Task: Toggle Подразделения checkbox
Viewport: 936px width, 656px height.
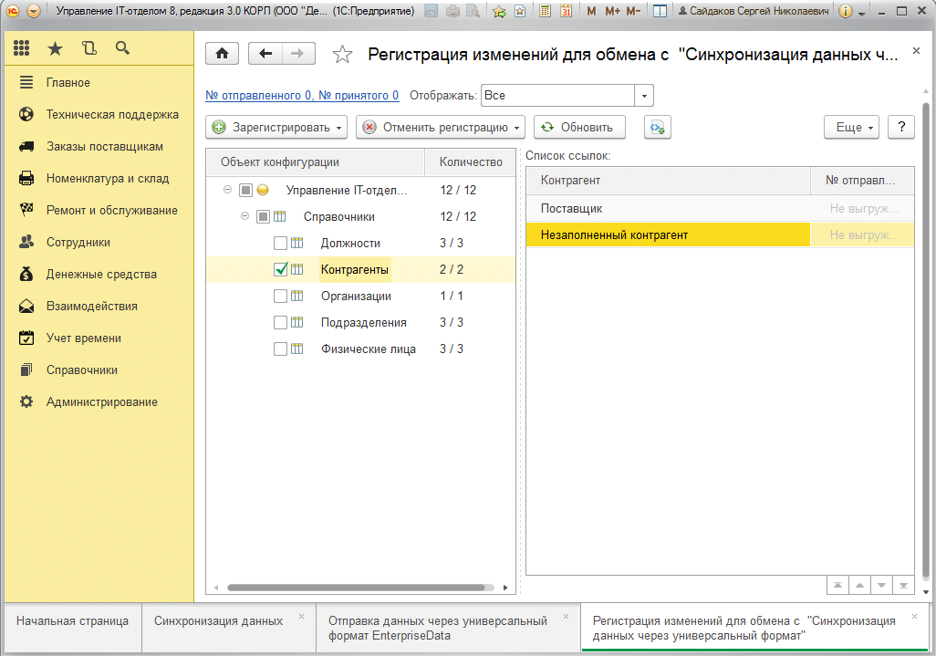Action: [x=281, y=322]
